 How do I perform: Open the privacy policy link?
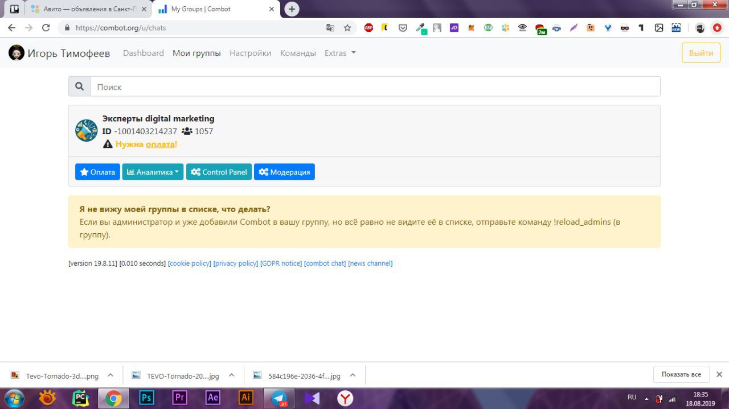point(236,263)
